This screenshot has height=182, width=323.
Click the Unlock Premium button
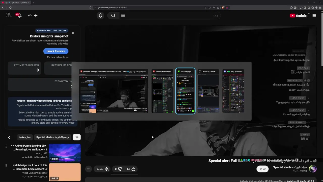pyautogui.click(x=56, y=51)
